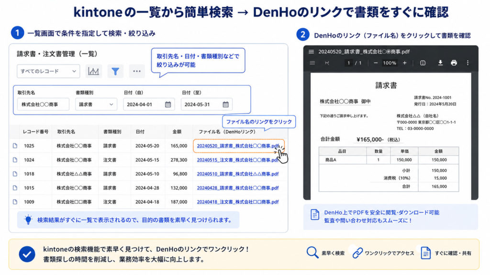Open the PDF viewer hamburger menu icon
The width and height of the screenshot is (490, 275).
311,52
